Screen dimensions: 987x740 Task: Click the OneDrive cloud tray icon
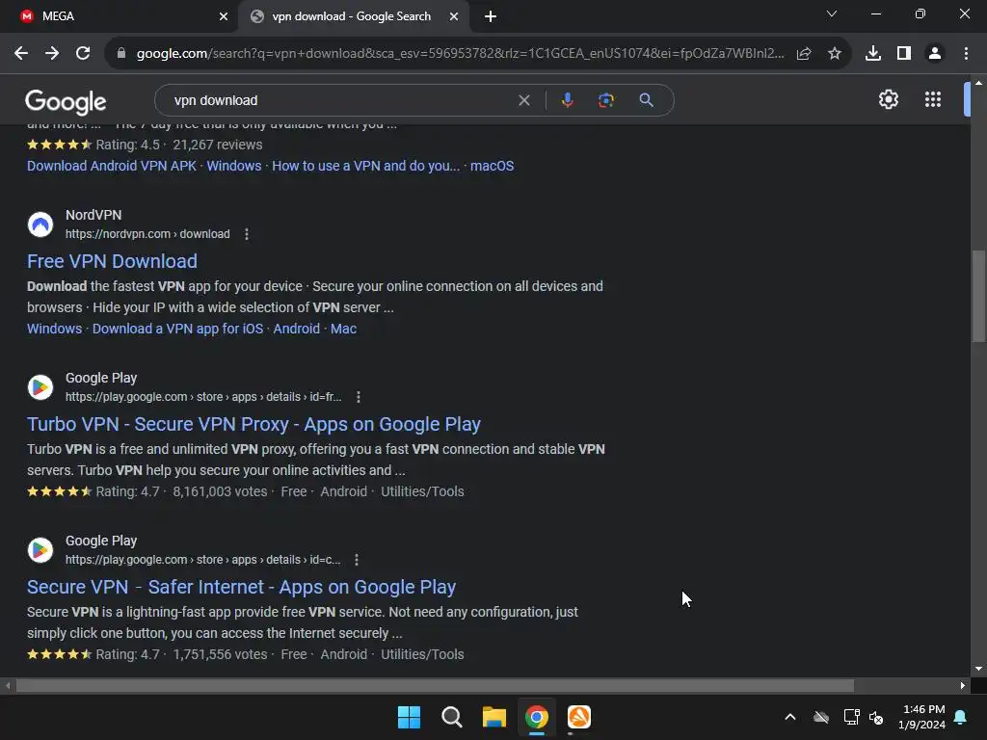821,717
